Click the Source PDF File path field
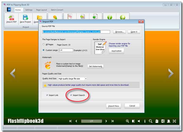183x132 pixels. coord(76,32)
